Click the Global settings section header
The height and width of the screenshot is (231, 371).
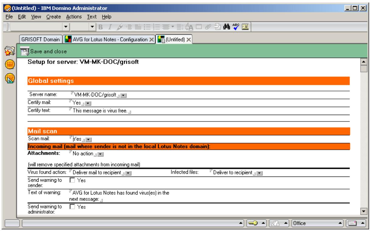click(x=189, y=81)
